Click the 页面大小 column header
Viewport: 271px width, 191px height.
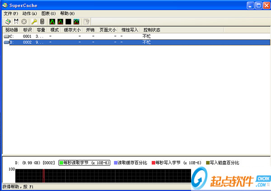pyautogui.click(x=107, y=30)
